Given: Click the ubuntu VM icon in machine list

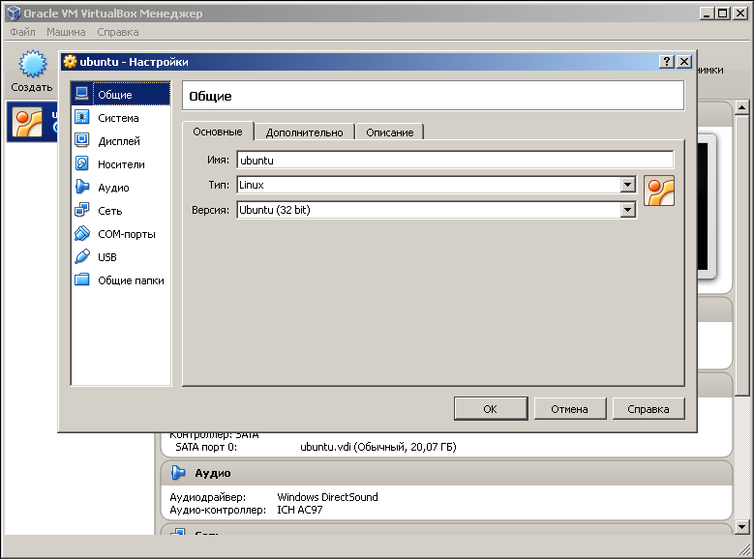Looking at the screenshot, I should pos(27,123).
